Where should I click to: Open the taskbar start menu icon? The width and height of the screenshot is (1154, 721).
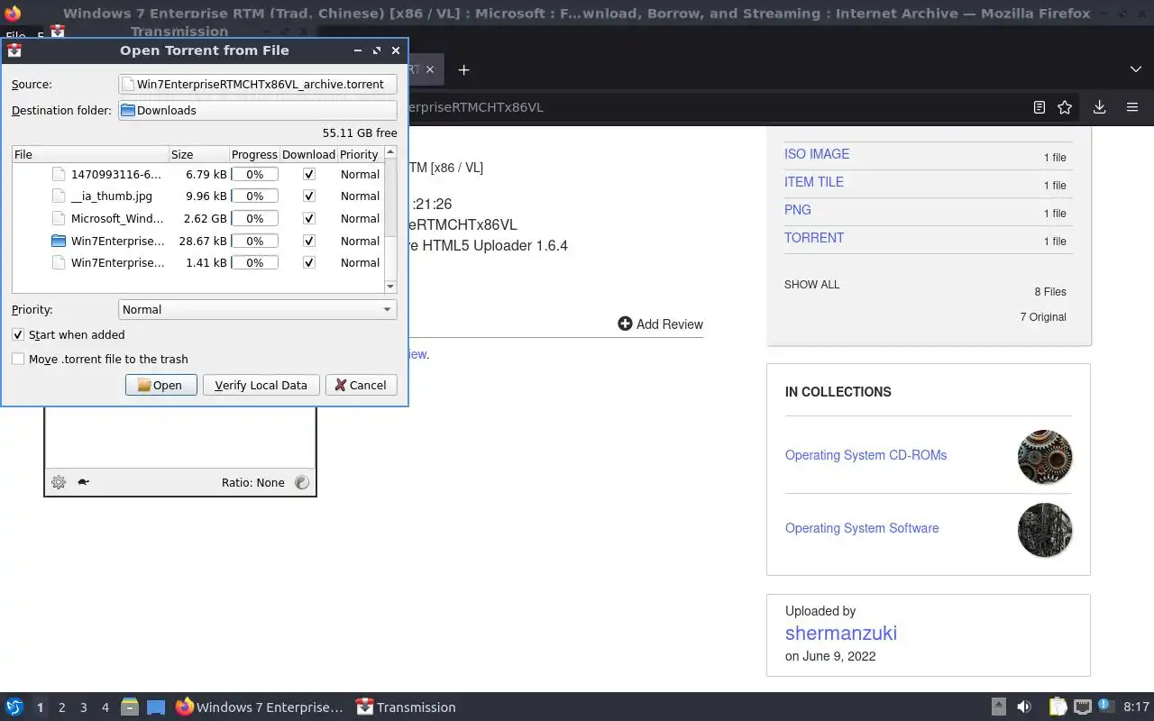(x=14, y=707)
